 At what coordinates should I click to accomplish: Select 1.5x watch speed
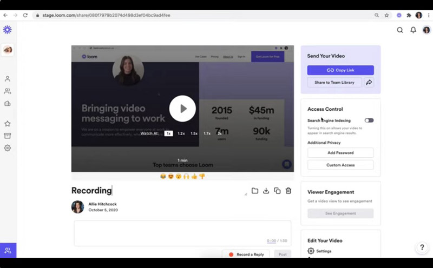194,133
